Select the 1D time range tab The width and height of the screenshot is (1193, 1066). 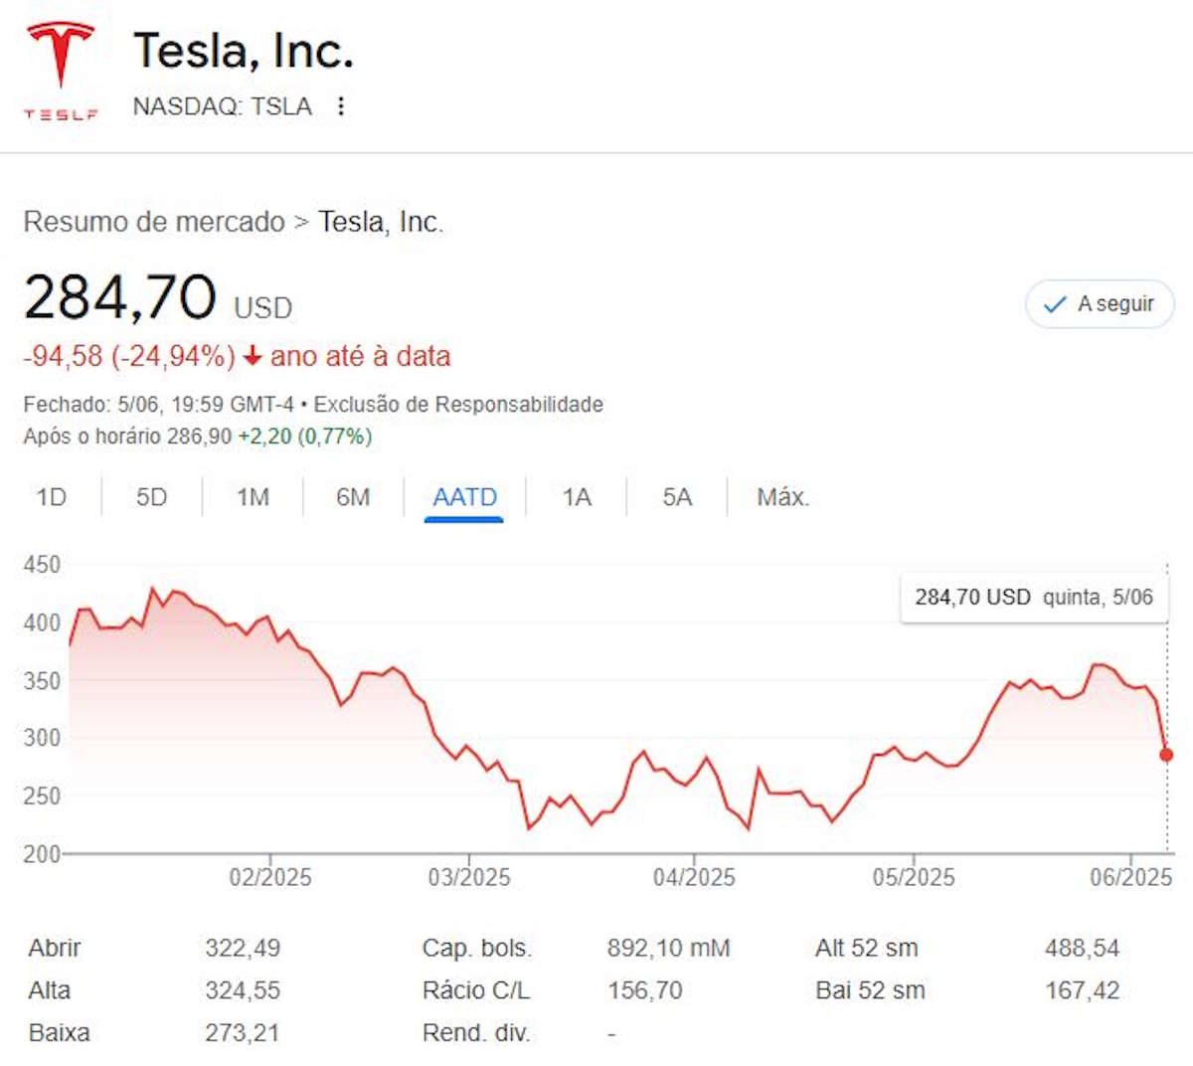[52, 496]
